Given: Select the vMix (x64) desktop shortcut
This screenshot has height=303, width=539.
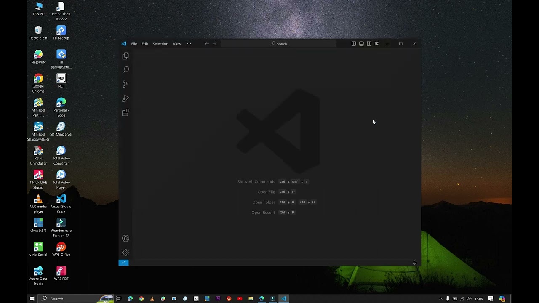Looking at the screenshot, I should coord(38,225).
